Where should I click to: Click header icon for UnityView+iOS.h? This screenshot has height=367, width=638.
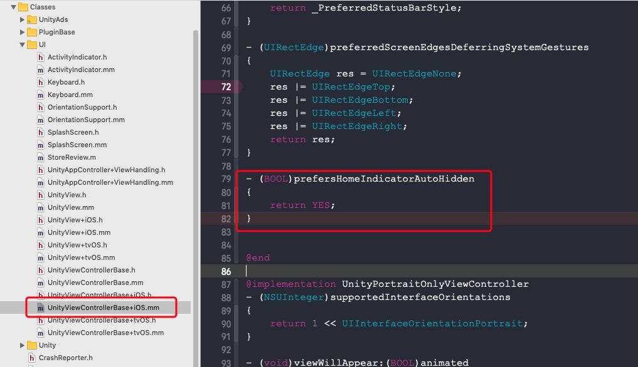click(41, 220)
